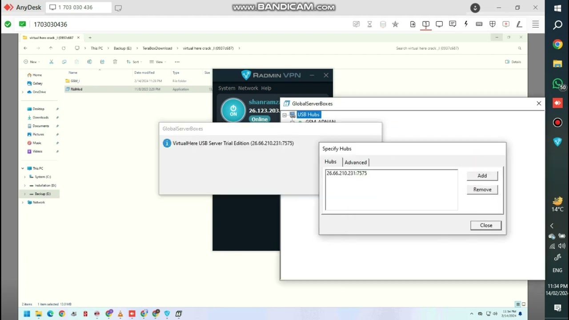
Task: Click Add button in Specify Hubs
Action: (x=482, y=176)
